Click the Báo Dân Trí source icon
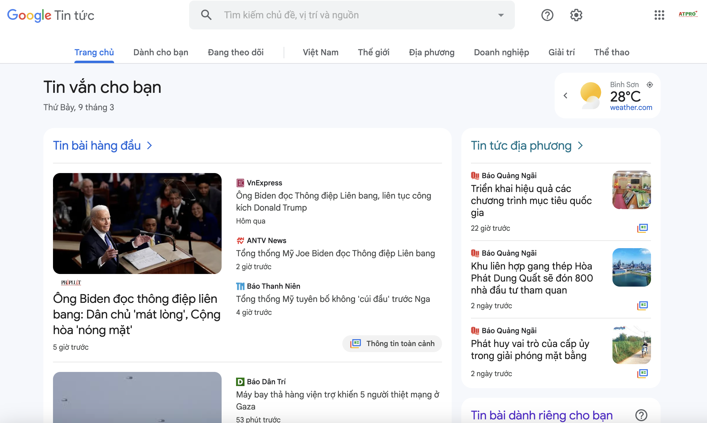 (x=240, y=382)
